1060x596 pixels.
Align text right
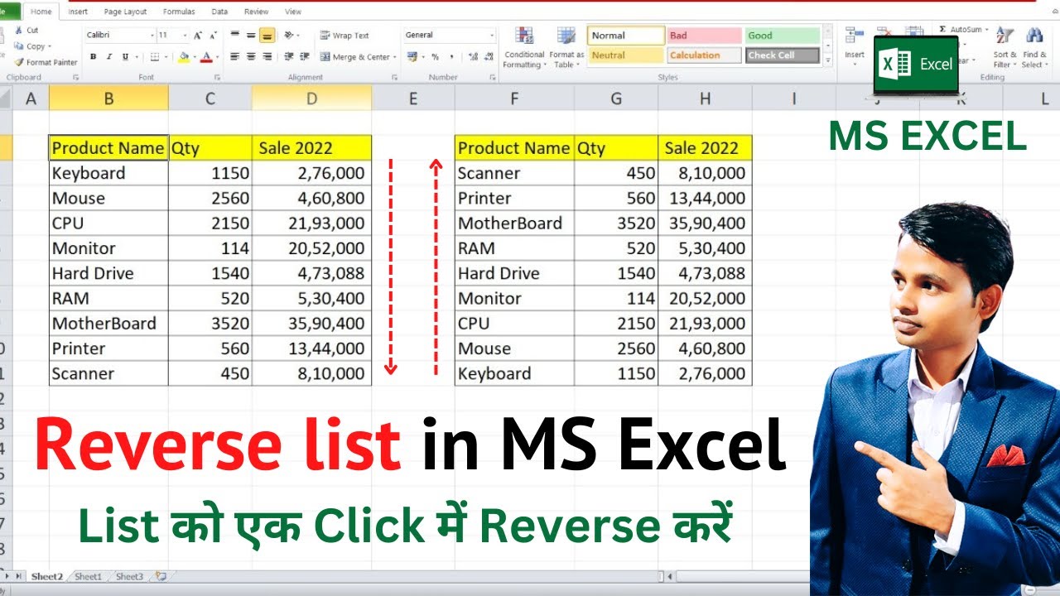click(x=267, y=57)
